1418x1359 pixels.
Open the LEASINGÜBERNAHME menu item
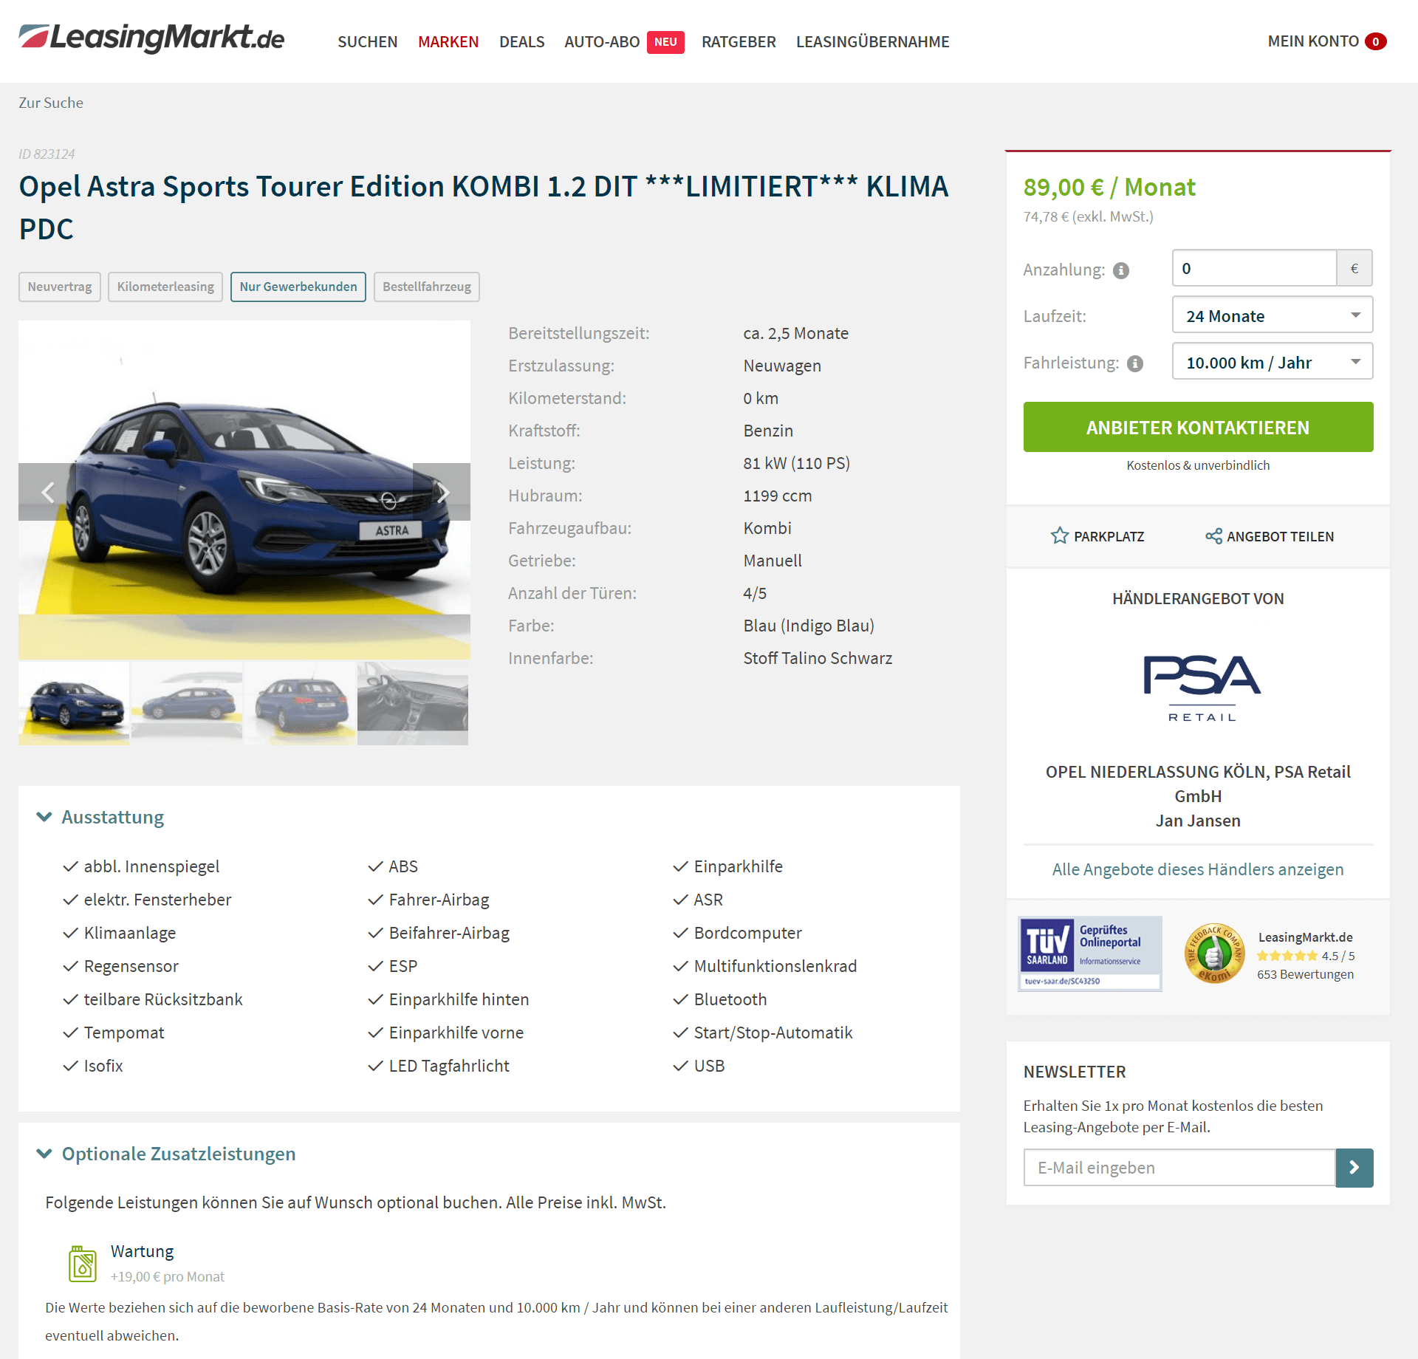pyautogui.click(x=872, y=42)
